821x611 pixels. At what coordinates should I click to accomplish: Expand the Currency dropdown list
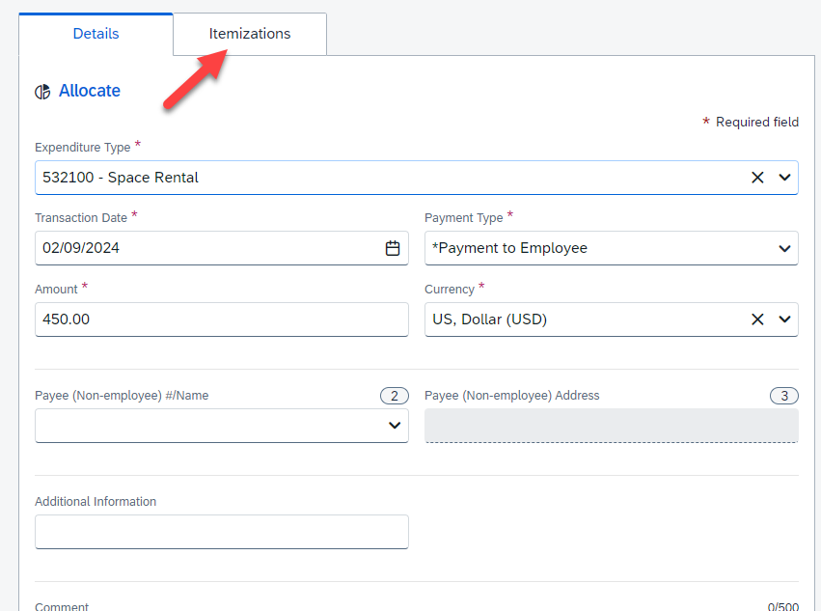pos(783,319)
